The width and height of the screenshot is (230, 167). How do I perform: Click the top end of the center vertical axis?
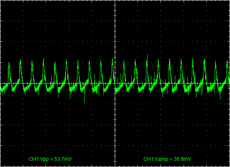coord(115,1)
